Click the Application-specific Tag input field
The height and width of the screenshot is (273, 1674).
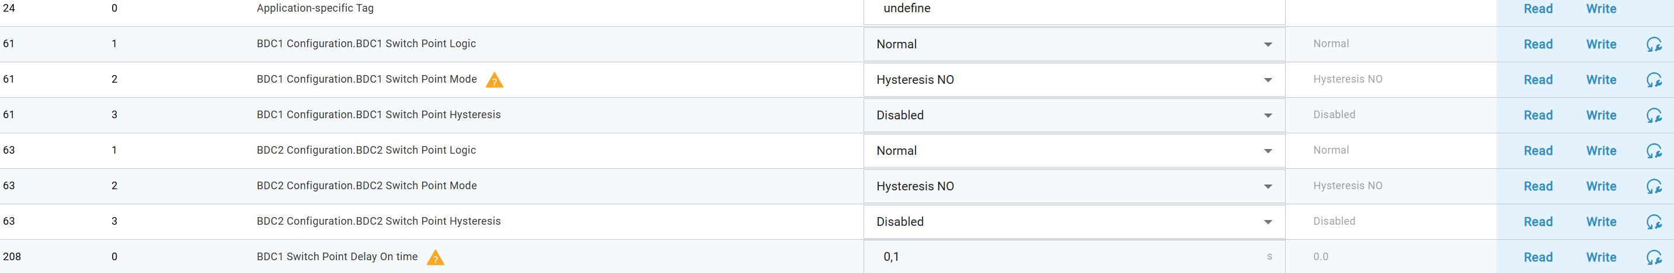(x=1074, y=9)
